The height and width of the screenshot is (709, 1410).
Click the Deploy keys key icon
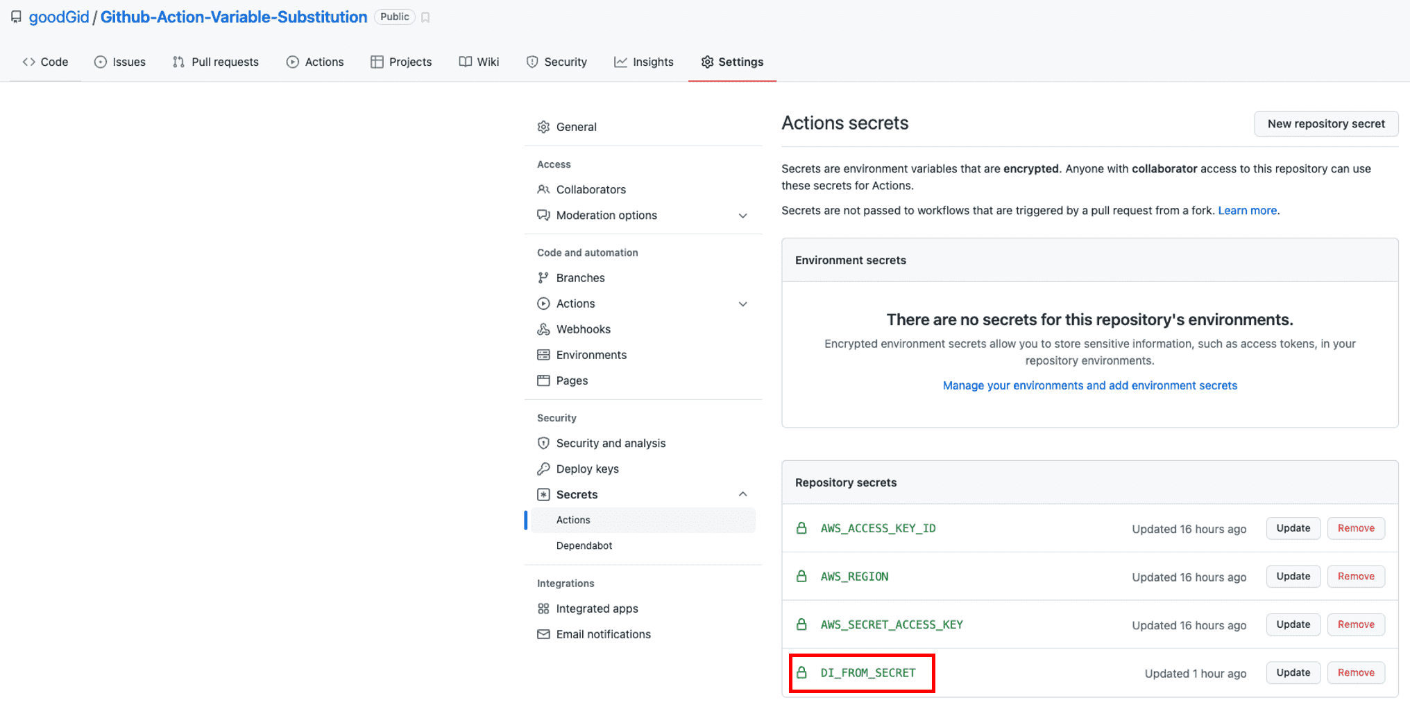click(x=543, y=469)
